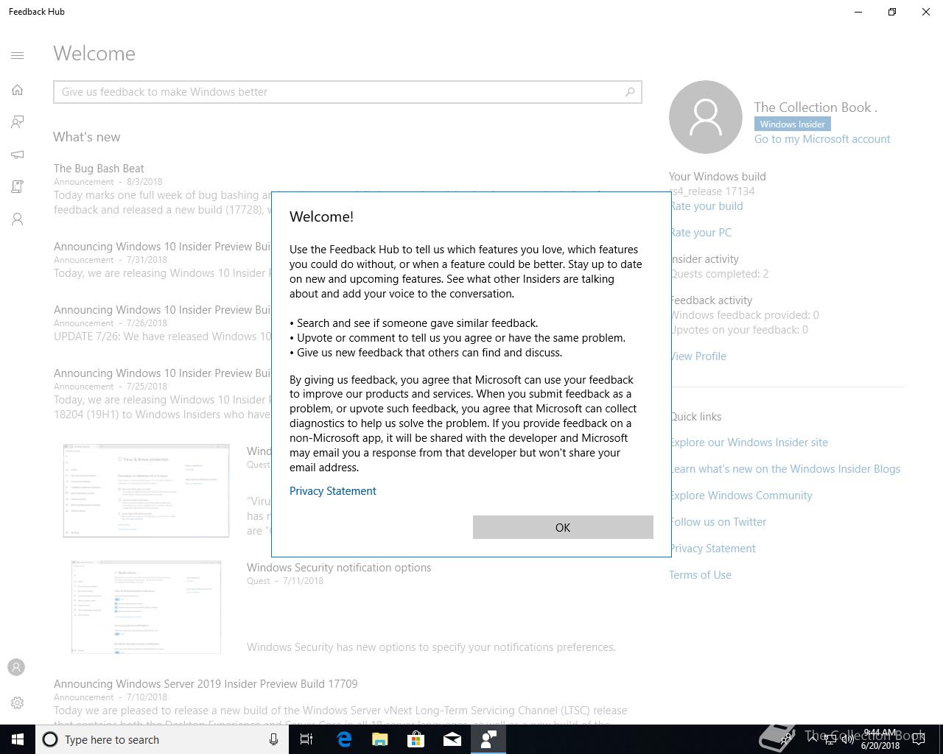This screenshot has width=943, height=754.
Task: Click the account avatar icon at sidebar bottom
Action: 16,667
